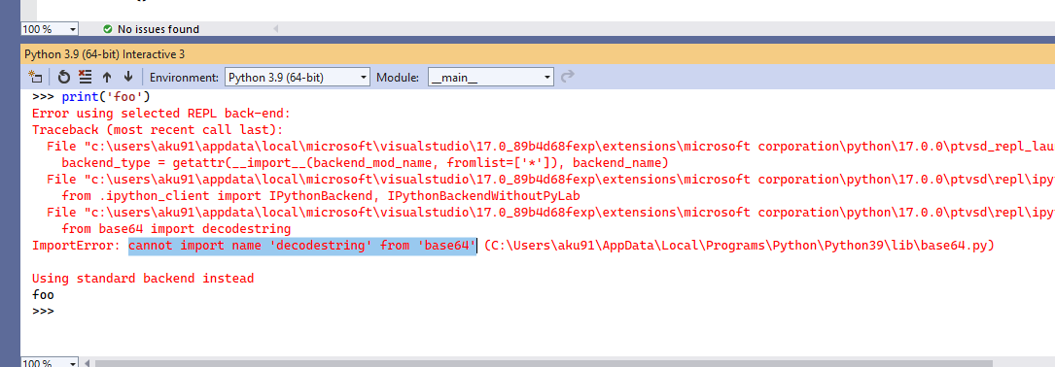Click the 'foo' output line
The height and width of the screenshot is (367, 1055).
(43, 294)
